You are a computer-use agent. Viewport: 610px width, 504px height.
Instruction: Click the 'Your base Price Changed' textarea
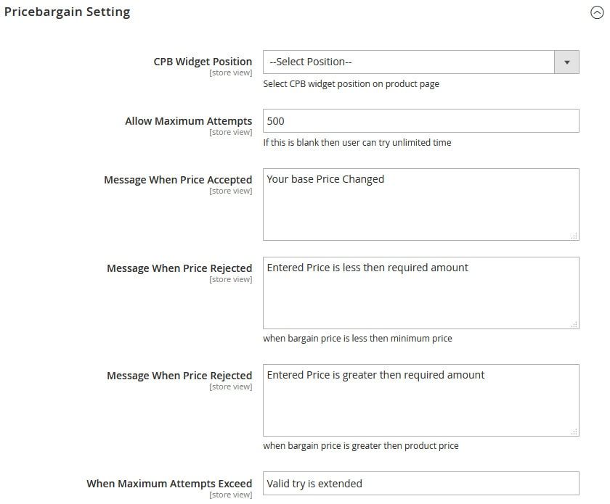420,205
